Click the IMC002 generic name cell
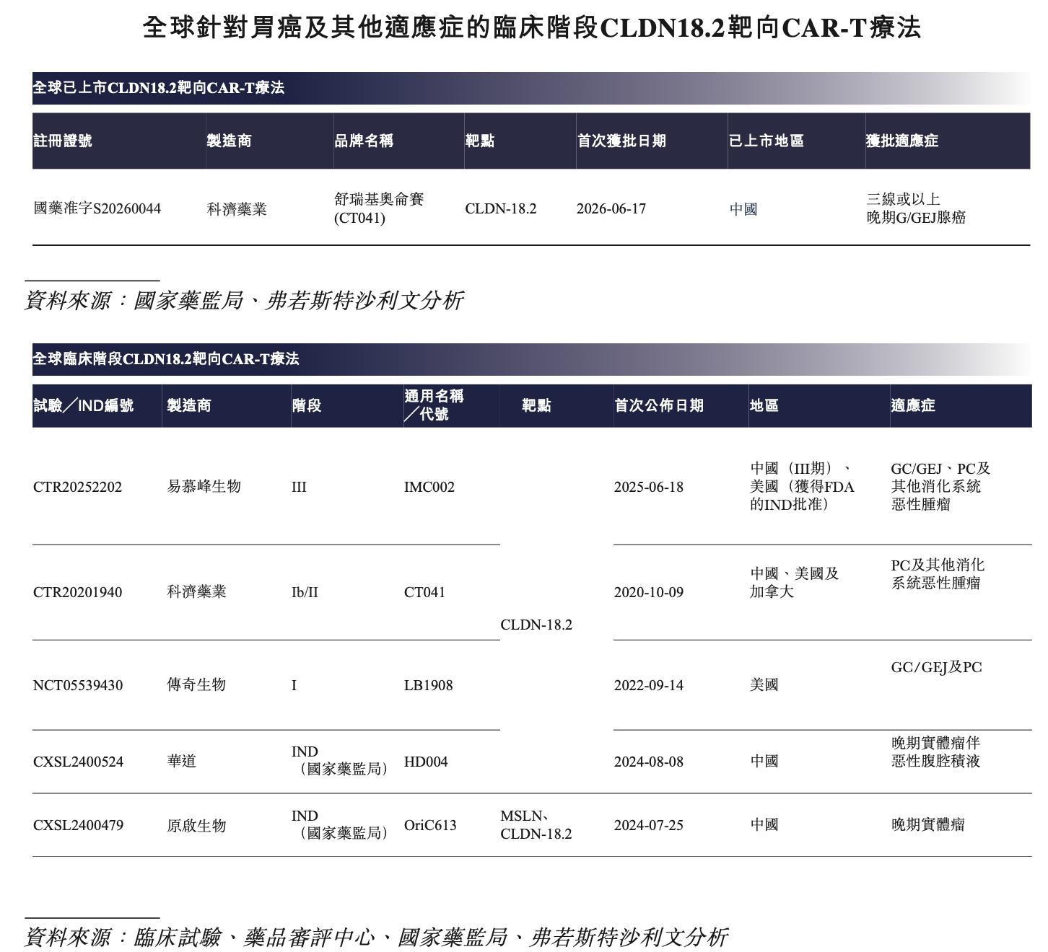The width and height of the screenshot is (1048, 952). pos(429,487)
